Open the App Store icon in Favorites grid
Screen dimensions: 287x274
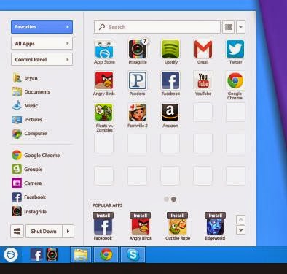[x=104, y=49]
